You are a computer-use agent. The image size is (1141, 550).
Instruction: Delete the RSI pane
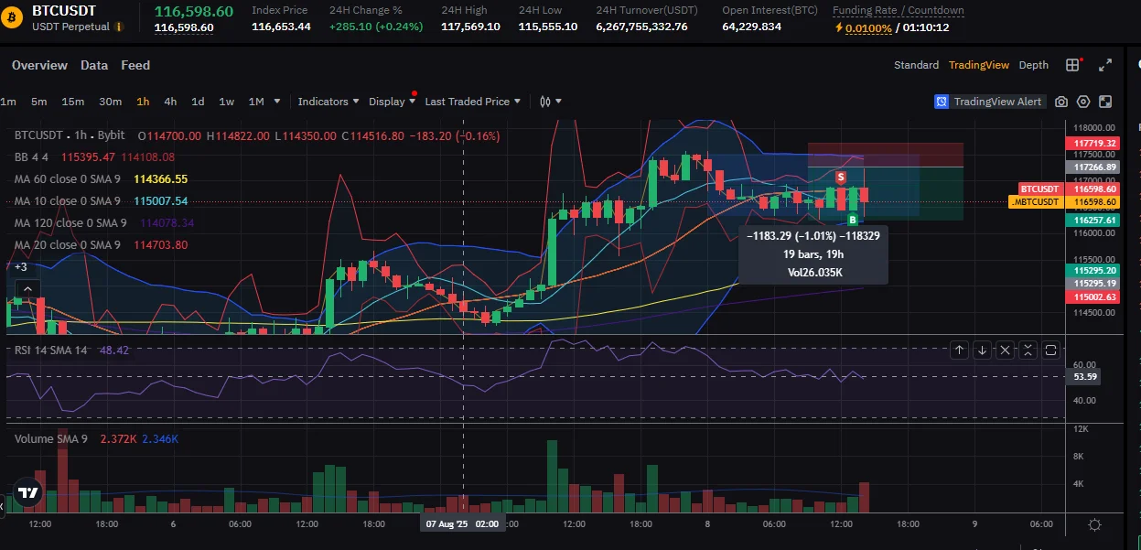[1005, 350]
